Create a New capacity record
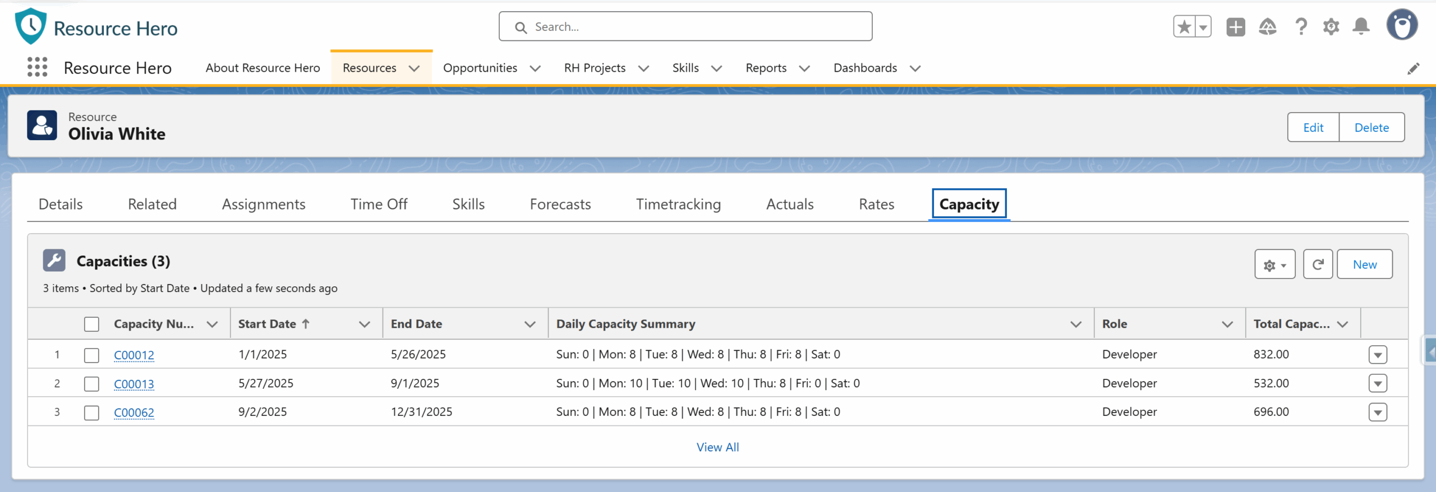This screenshot has width=1436, height=492. pos(1364,264)
